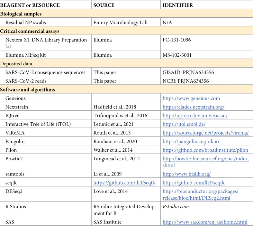
Task: Click the 'SOURCE' column header
Action: 104,5
